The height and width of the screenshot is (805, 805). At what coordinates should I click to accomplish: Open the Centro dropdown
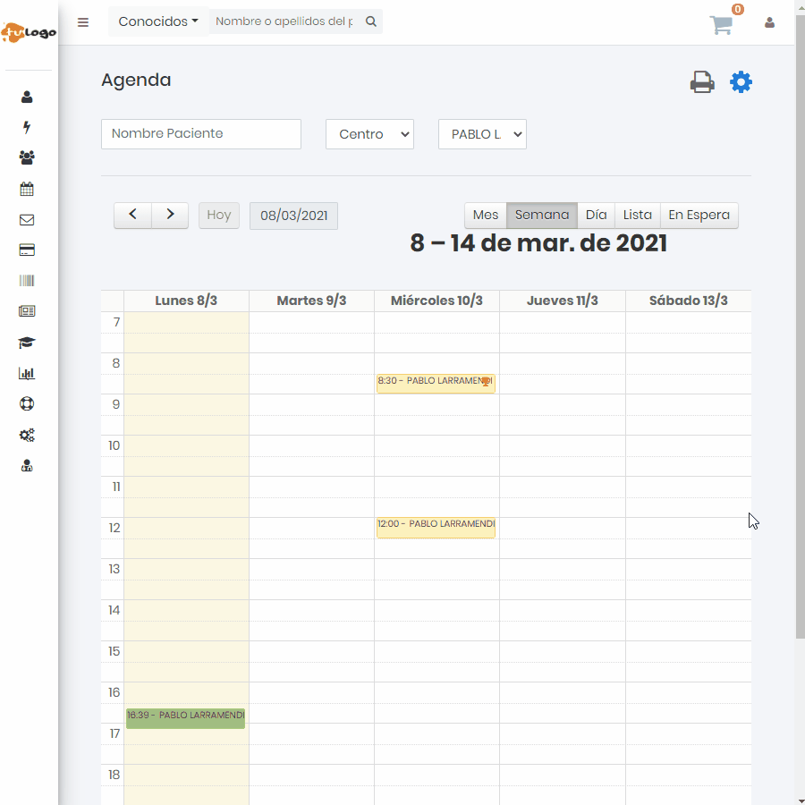click(369, 134)
